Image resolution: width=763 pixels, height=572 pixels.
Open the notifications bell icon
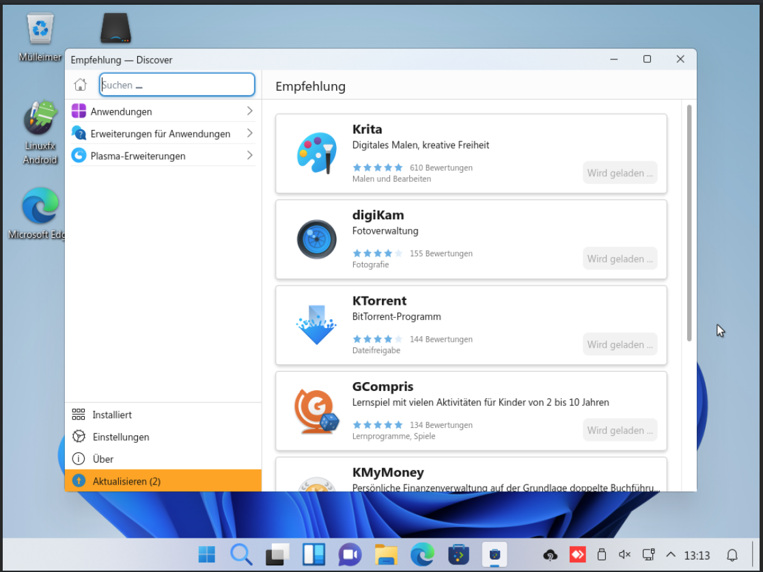732,555
